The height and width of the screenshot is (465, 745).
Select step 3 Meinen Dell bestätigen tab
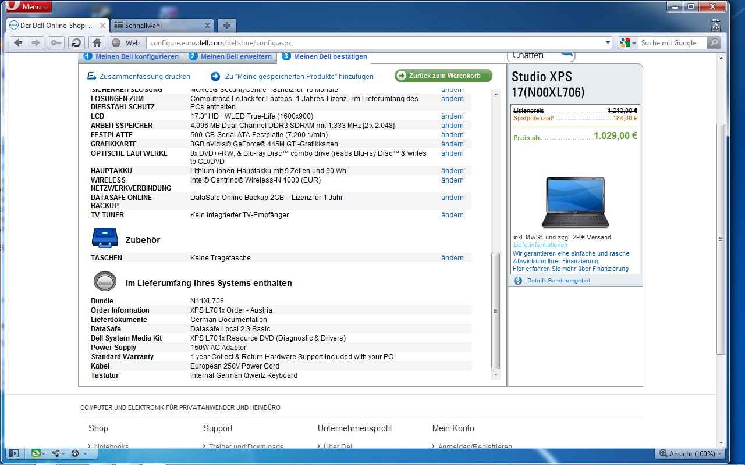[x=325, y=56]
